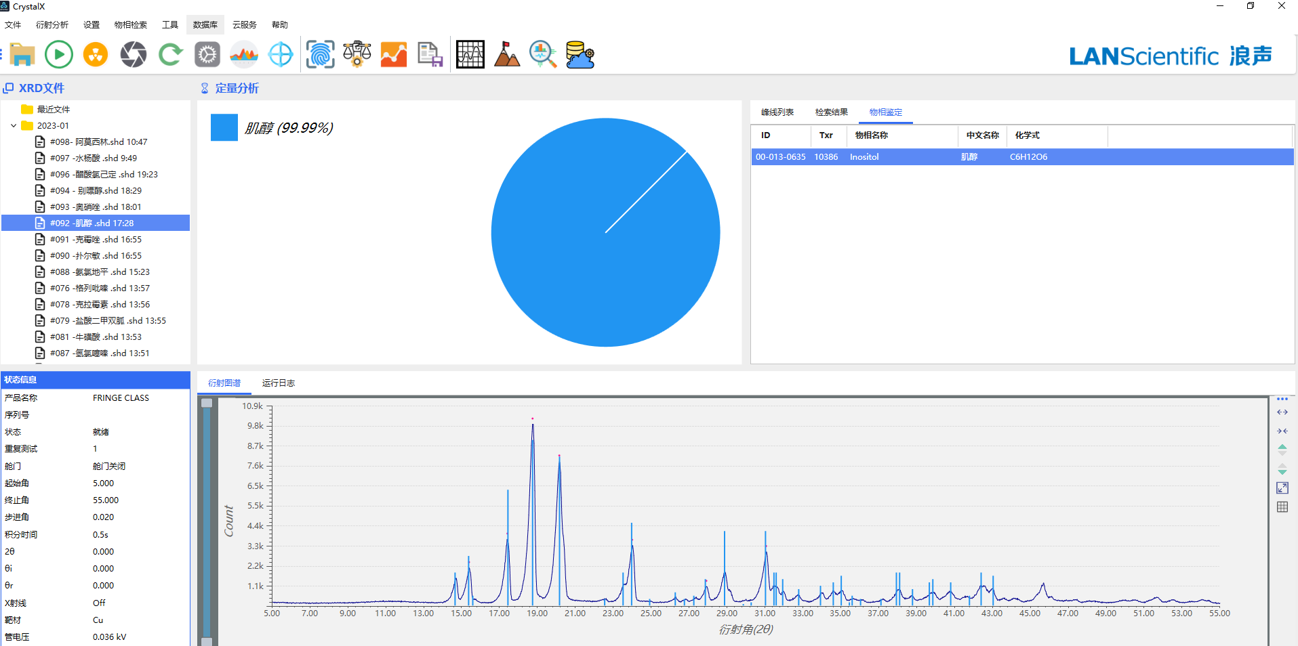Image resolution: width=1298 pixels, height=646 pixels.
Task: Toggle the grid display icon beside chart
Action: [x=1282, y=507]
